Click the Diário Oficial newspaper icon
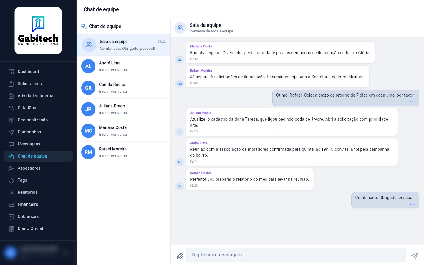Screen dimensions: 424x265 point(11,229)
